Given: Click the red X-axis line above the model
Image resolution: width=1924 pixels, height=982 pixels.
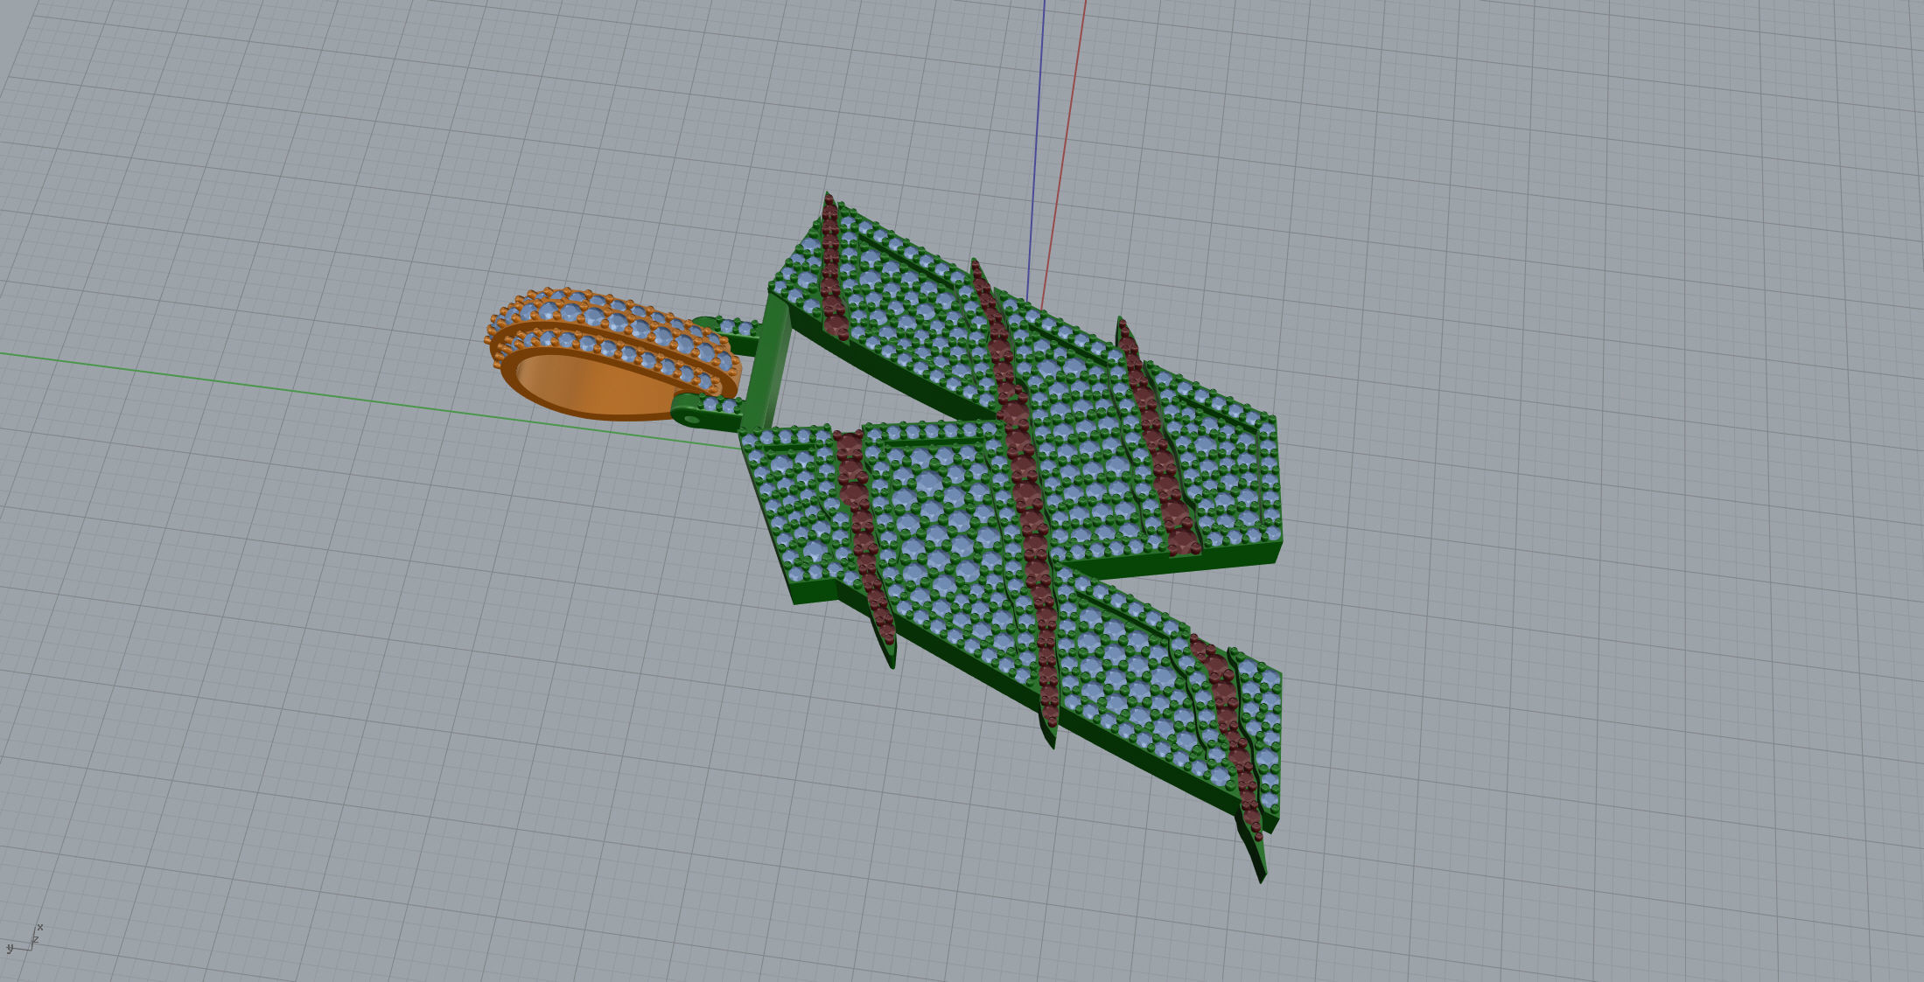Looking at the screenshot, I should (x=1064, y=153).
